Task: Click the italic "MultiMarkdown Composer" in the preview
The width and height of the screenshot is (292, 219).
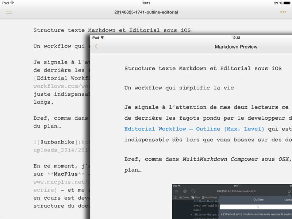Action: coord(220,159)
